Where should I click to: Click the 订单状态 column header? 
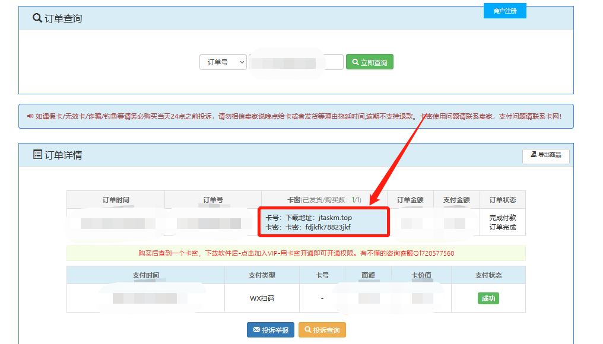502,200
